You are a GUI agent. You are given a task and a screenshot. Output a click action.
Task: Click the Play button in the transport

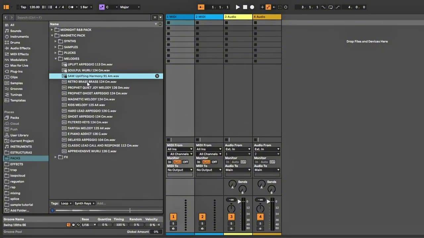point(238,7)
